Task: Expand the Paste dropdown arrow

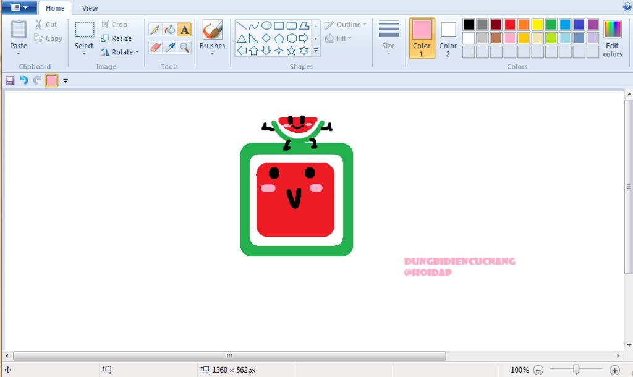Action: pyautogui.click(x=19, y=53)
